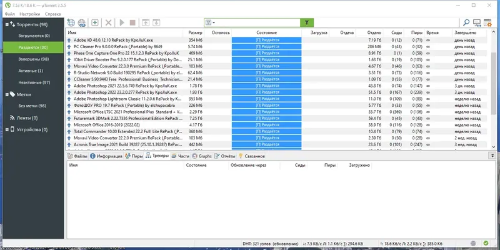Click status bar for Microsoft Office 2016-2019 row
The height and width of the screenshot is (250, 500).
[267, 125]
